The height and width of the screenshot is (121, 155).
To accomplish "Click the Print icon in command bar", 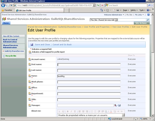I will [118, 10].
